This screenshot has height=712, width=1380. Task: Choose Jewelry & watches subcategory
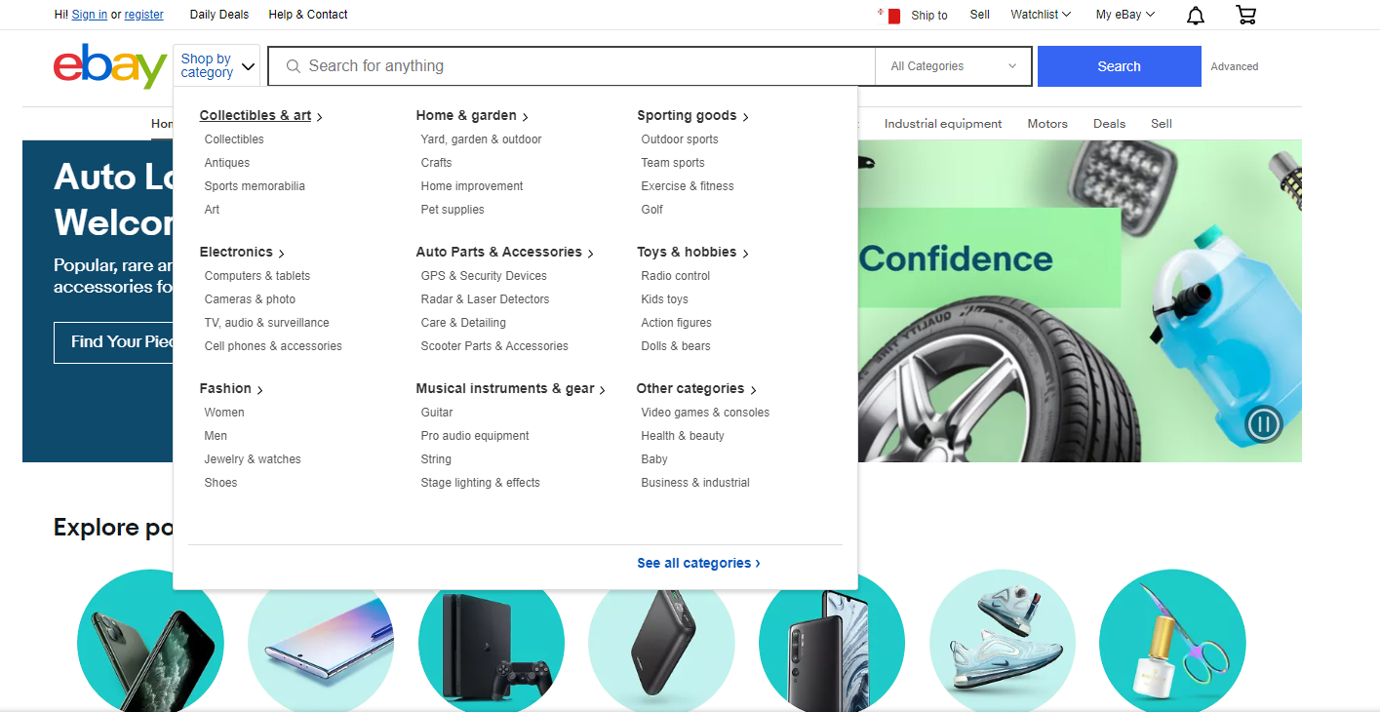[x=253, y=459]
